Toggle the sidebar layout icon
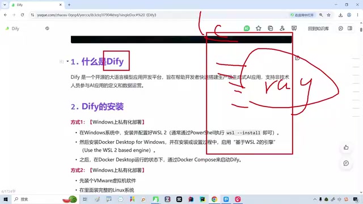 [x=350, y=28]
